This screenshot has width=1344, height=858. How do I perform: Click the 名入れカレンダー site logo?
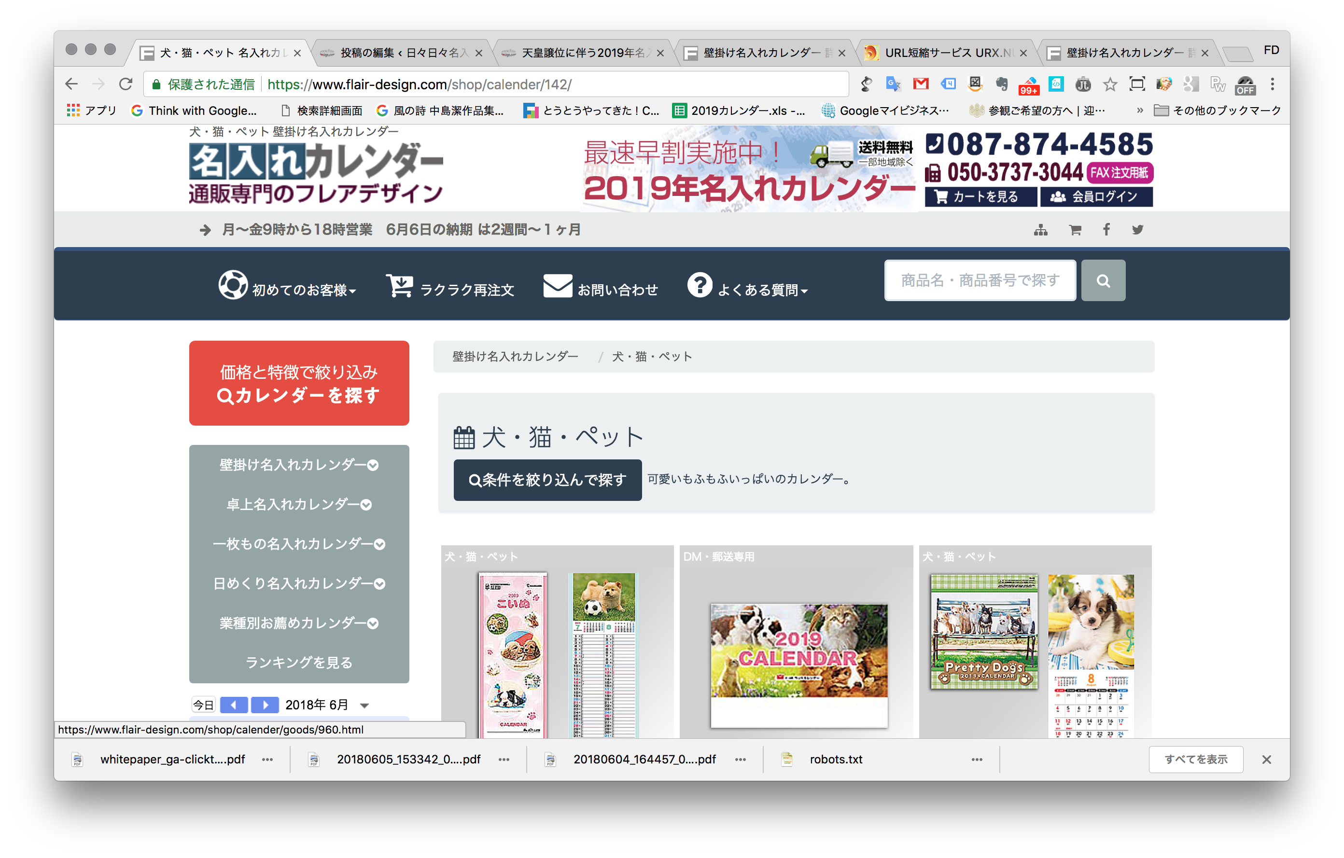(x=316, y=173)
